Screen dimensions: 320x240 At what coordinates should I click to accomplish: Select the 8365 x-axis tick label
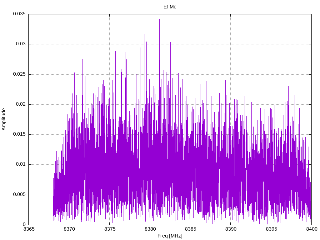click(x=29, y=229)
